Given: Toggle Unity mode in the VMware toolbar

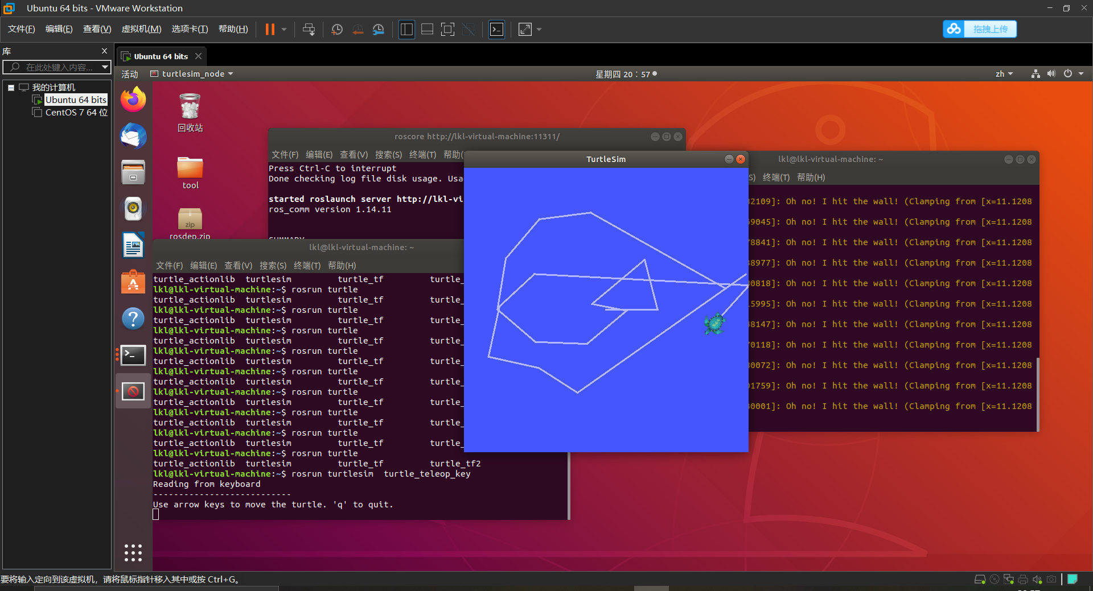Looking at the screenshot, I should coord(468,29).
